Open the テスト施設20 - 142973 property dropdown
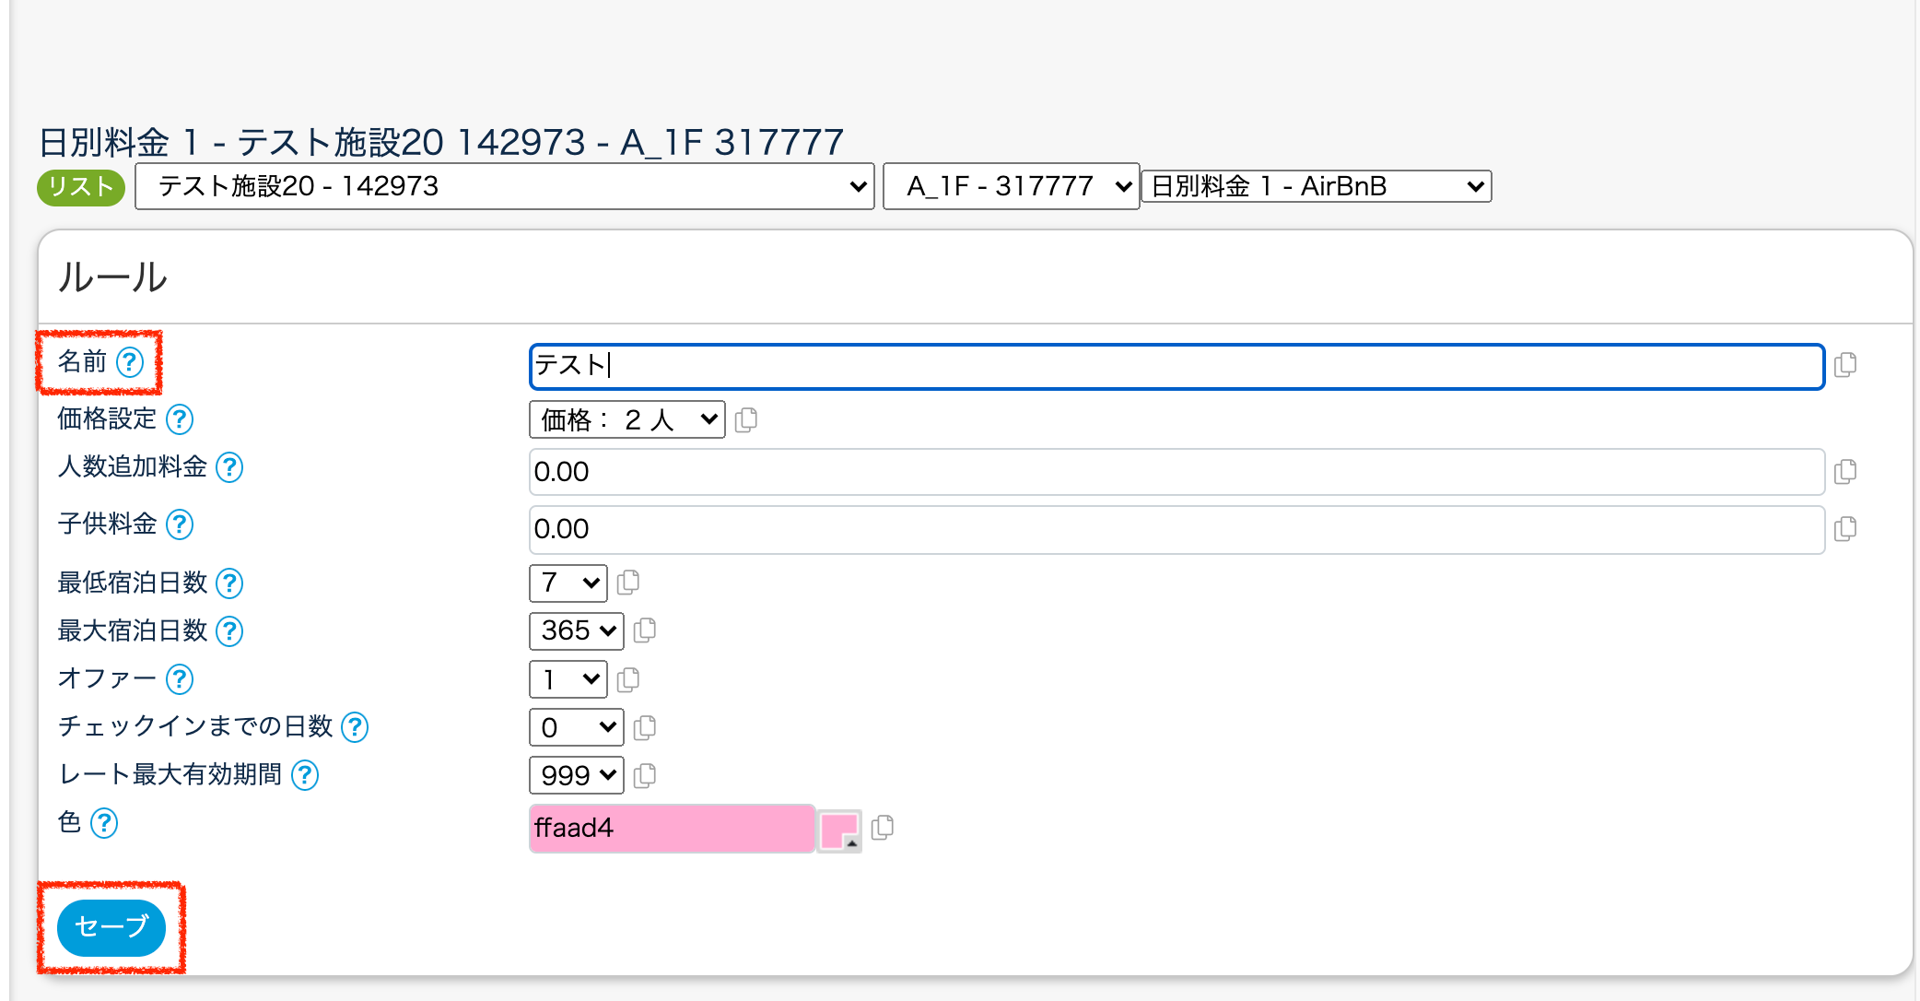The height and width of the screenshot is (1001, 1920). (504, 186)
